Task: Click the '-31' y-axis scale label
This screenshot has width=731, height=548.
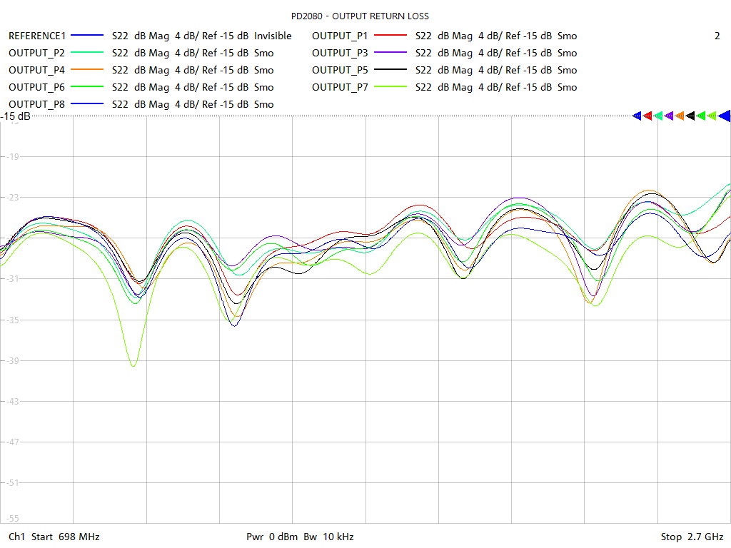Action: tap(13, 279)
